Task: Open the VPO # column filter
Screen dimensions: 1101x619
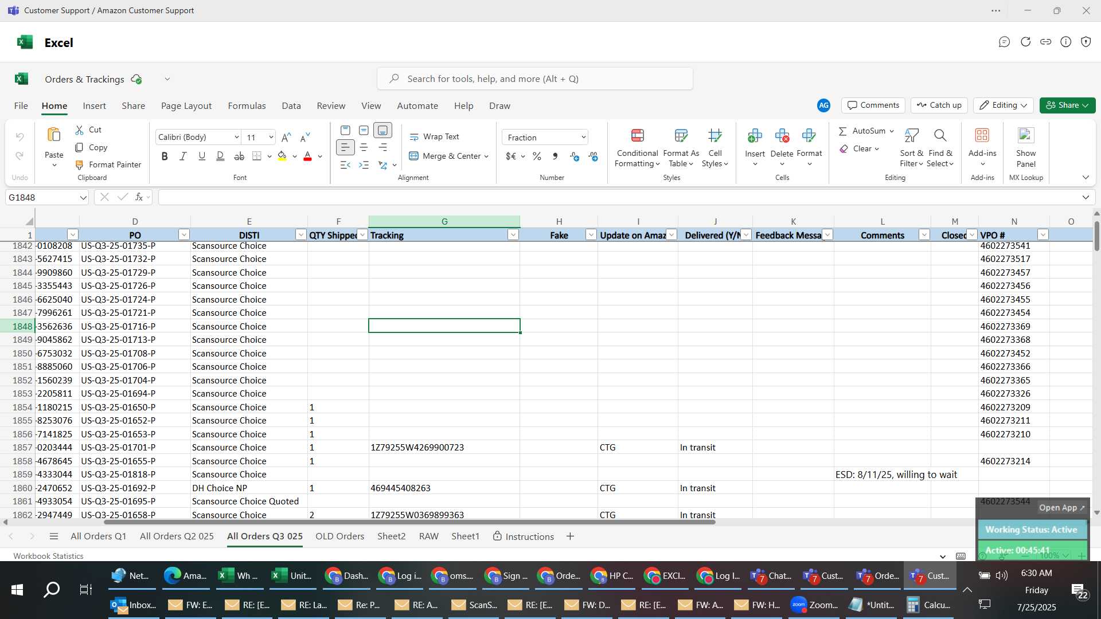Action: pos(1043,235)
